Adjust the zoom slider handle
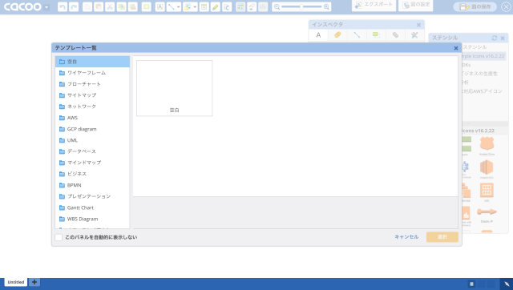This screenshot has height=290, width=513. 301,7
